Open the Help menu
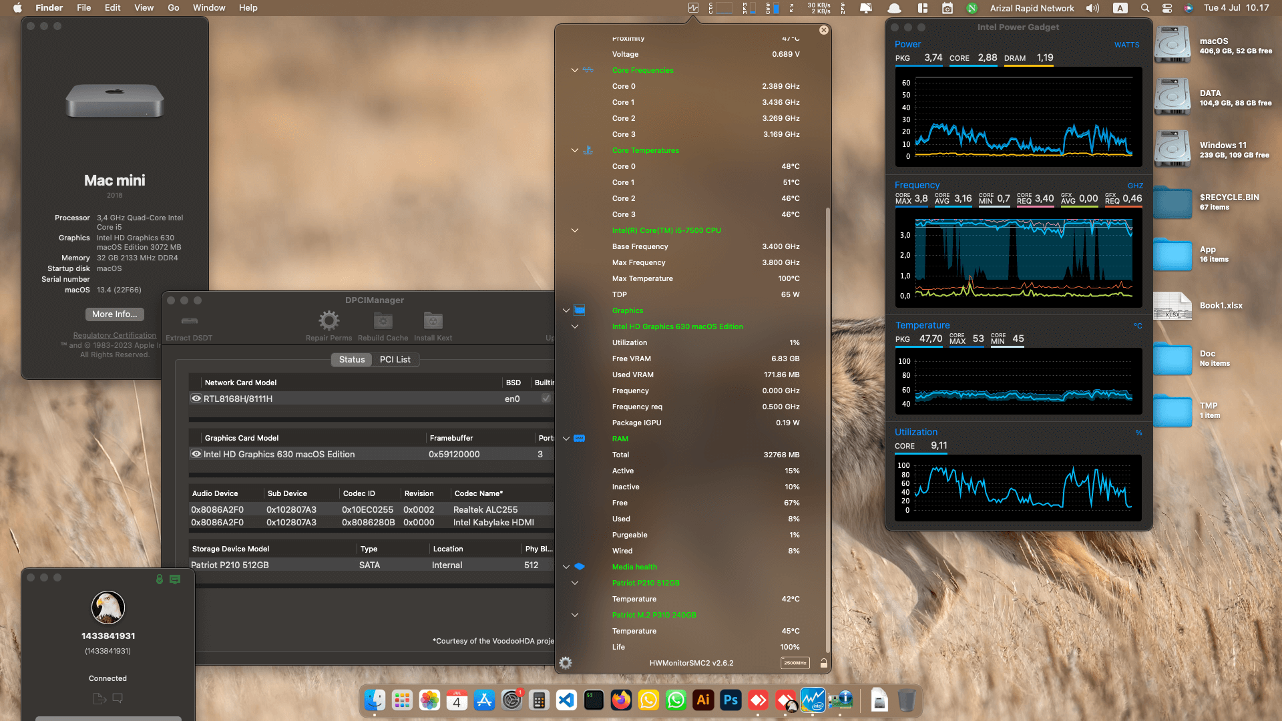This screenshot has height=721, width=1282. [248, 8]
